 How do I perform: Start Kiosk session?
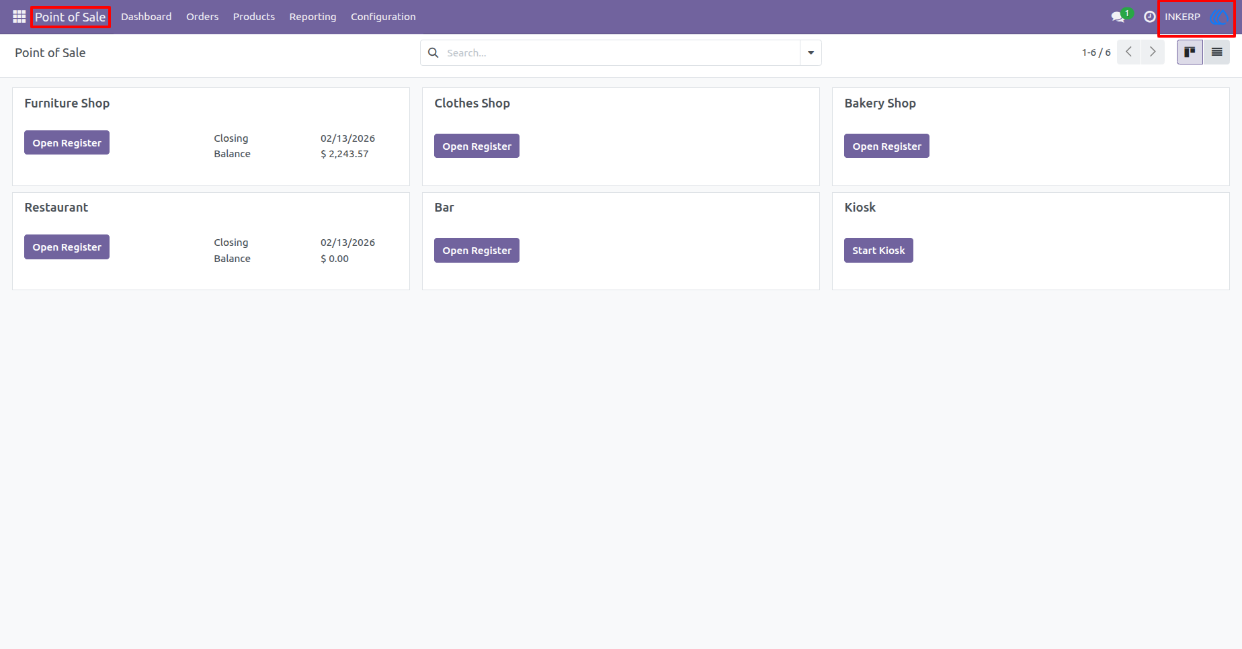pos(878,250)
